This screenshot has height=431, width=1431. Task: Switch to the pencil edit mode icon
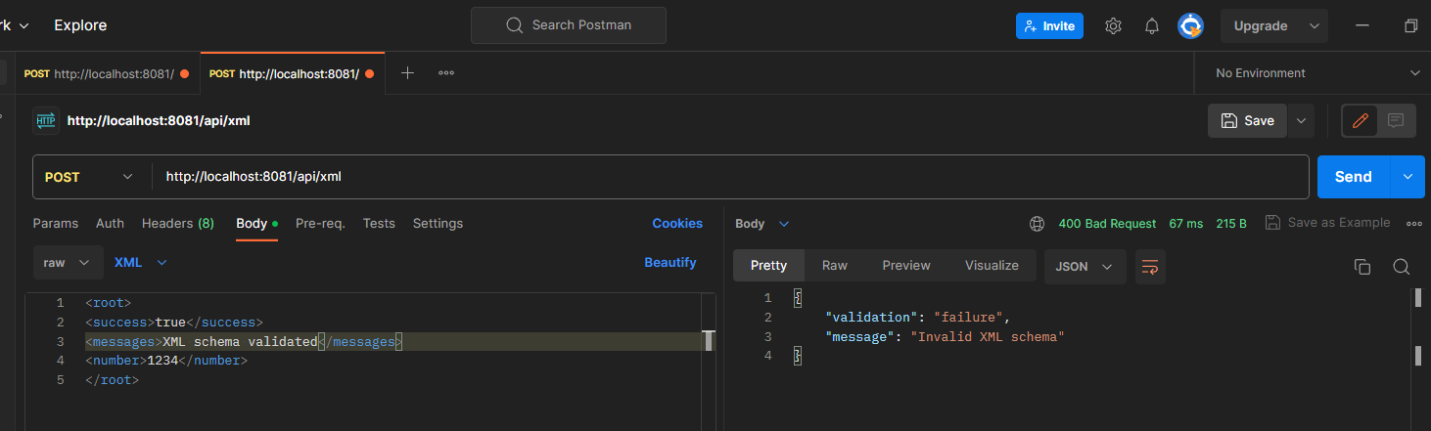pos(1360,121)
